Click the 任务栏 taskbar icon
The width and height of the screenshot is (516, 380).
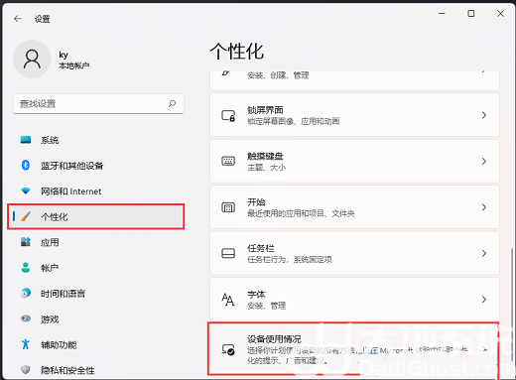pyautogui.click(x=228, y=253)
